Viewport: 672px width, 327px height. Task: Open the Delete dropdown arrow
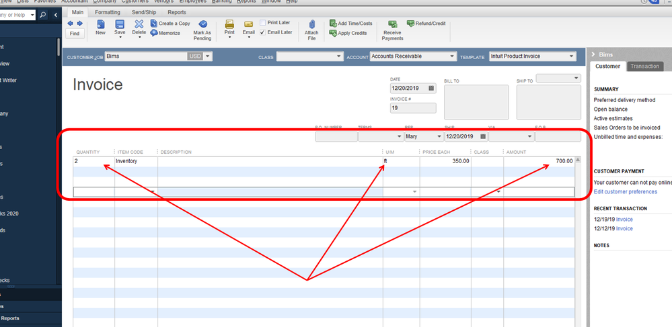point(139,37)
